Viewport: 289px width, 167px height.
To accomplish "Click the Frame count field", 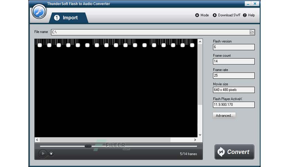I will [x=234, y=61].
